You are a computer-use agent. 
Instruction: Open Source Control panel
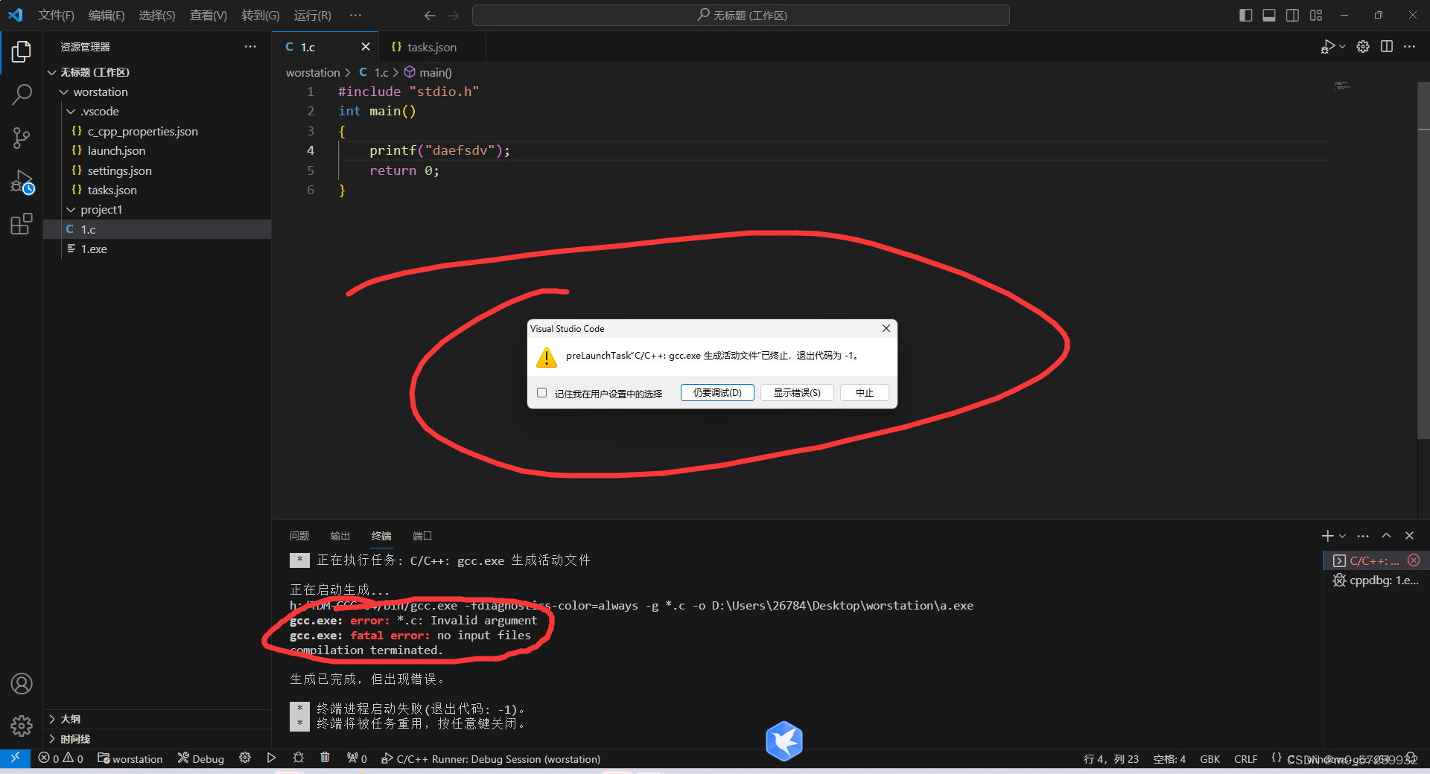22,138
